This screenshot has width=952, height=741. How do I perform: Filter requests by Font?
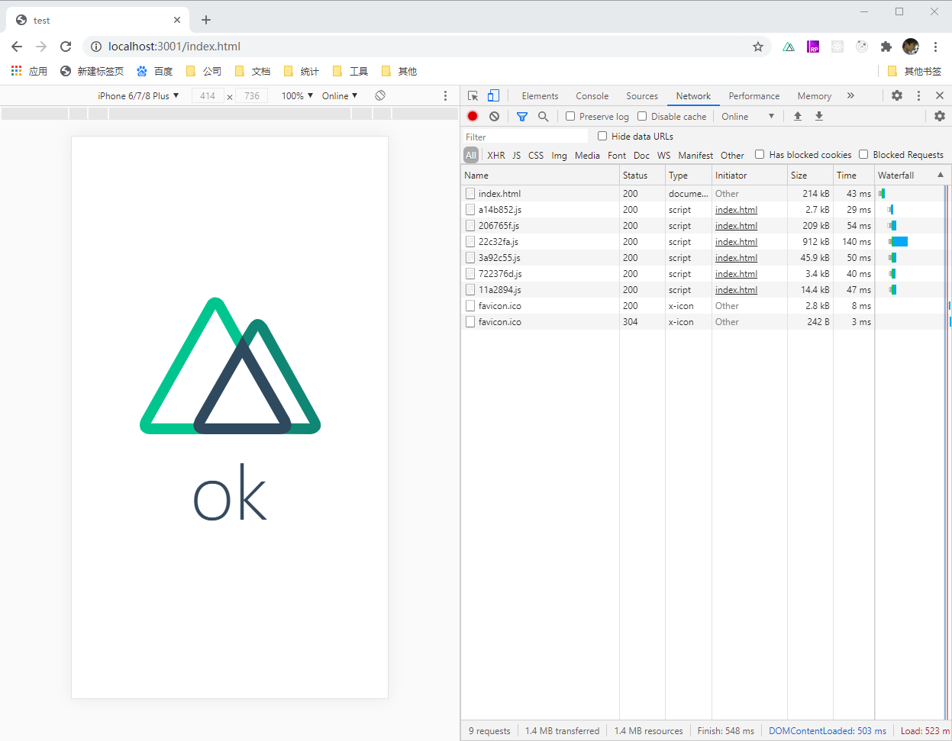617,155
